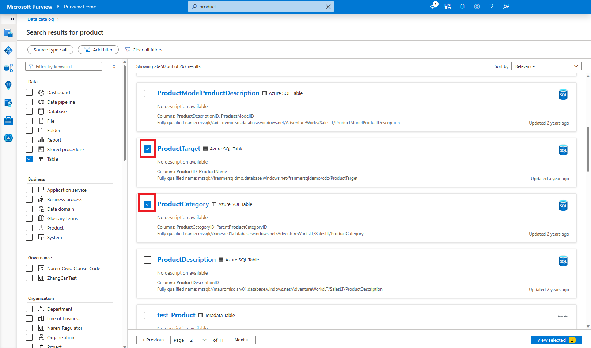Click the filter panel scrollbar
The height and width of the screenshot is (348, 591).
[x=125, y=113]
